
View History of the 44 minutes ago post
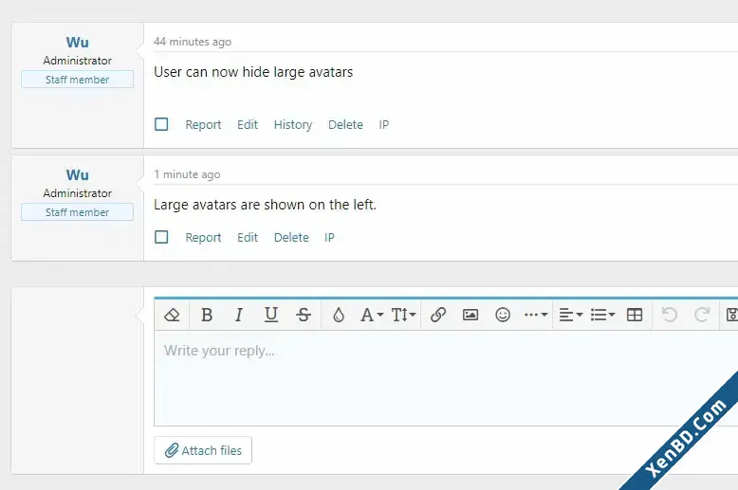click(x=293, y=124)
